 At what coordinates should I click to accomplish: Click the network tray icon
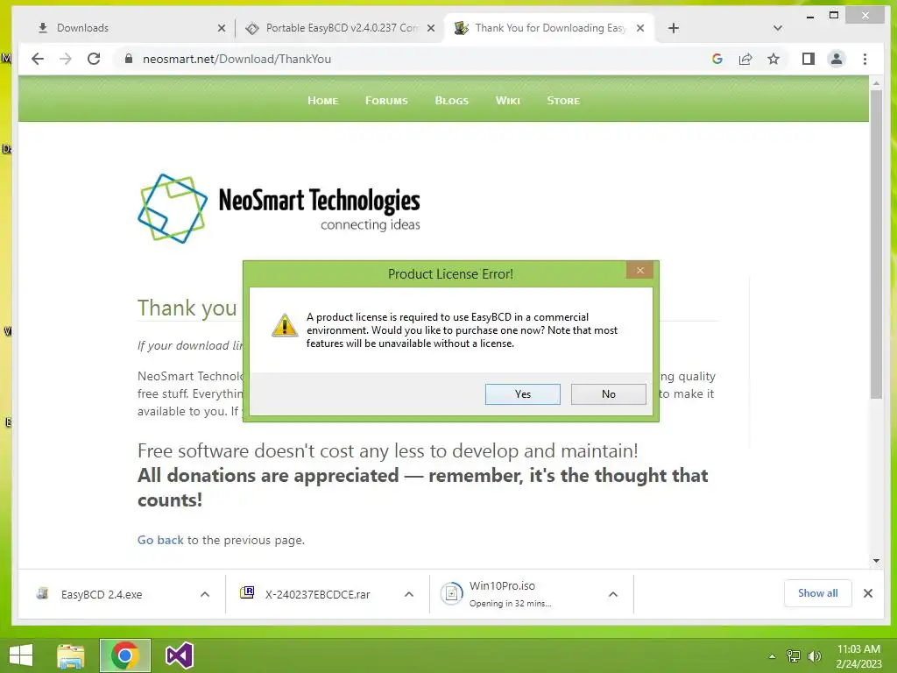click(794, 656)
